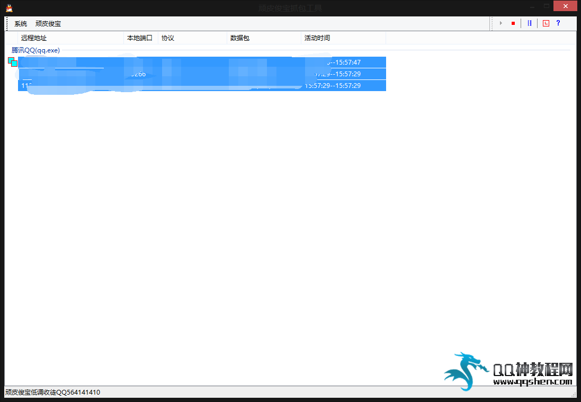The height and width of the screenshot is (402, 581).
Task: Click the red square clock-style toolbar icon
Action: tap(546, 23)
